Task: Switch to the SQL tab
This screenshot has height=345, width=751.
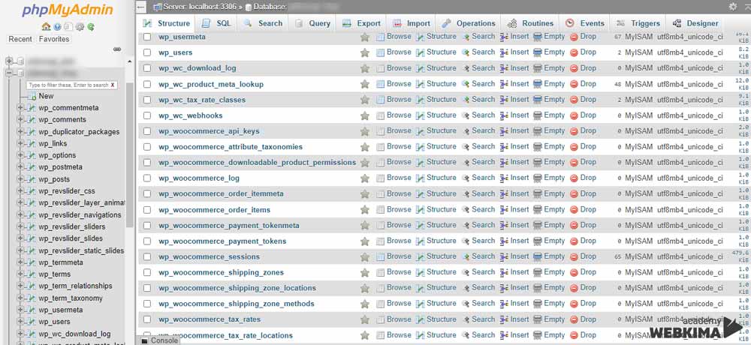Action: [x=216, y=23]
